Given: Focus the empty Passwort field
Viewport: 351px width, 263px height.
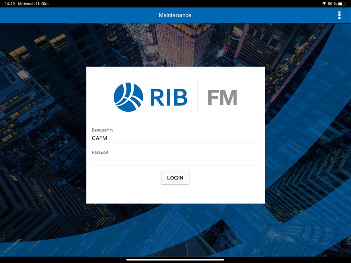Looking at the screenshot, I should 175,160.
